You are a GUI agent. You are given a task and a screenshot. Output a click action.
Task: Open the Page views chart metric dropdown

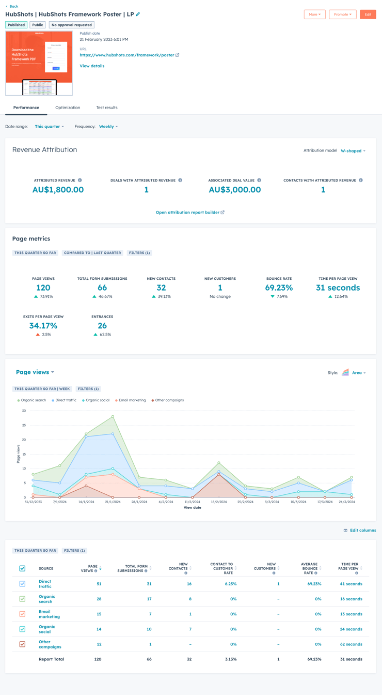tap(35, 372)
